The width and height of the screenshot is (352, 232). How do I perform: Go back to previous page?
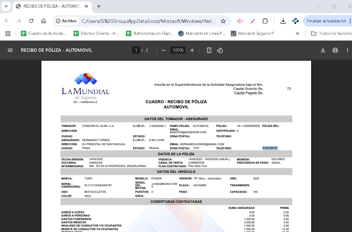pos(7,21)
